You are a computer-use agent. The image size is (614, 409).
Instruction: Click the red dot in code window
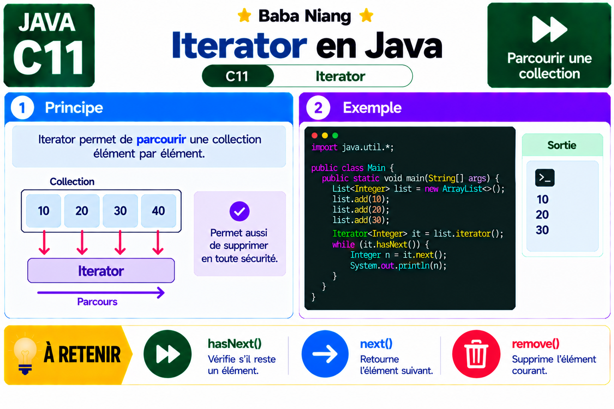[314, 135]
